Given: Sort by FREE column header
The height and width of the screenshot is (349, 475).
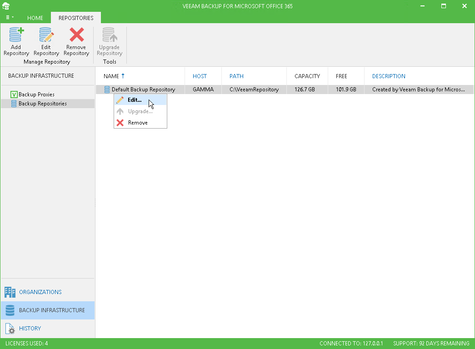Looking at the screenshot, I should coord(341,76).
